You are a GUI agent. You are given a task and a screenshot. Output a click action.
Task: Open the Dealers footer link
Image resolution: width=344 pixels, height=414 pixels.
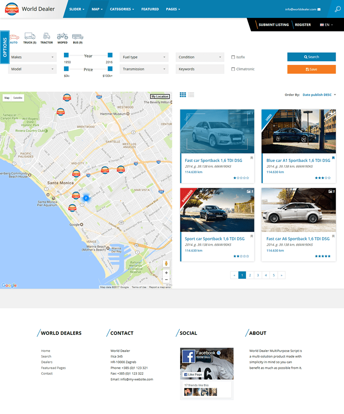[x=47, y=362]
